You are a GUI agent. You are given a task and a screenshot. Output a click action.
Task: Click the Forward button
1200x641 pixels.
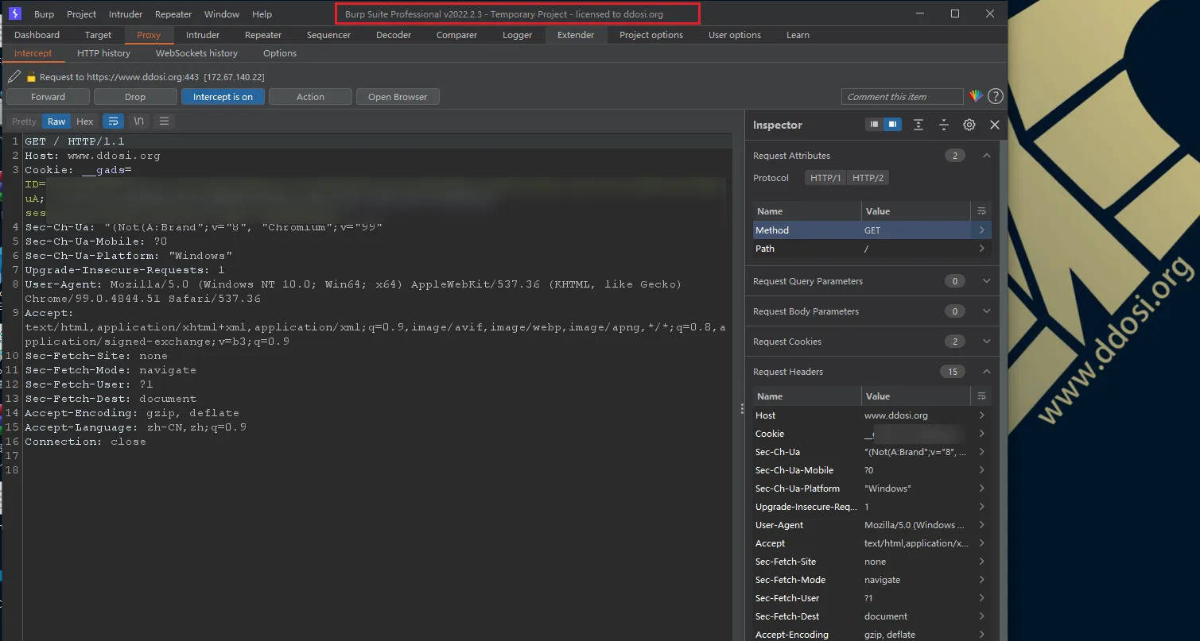[x=49, y=97]
